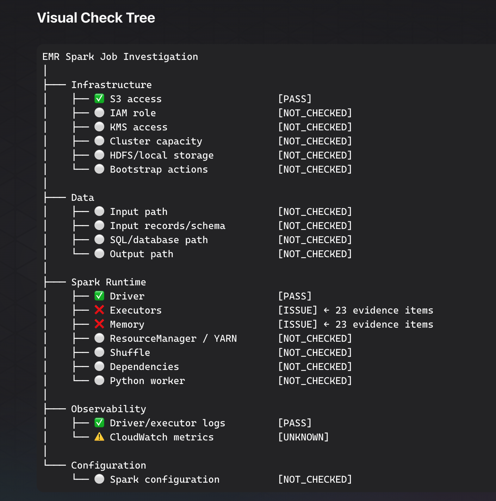Screen dimensions: 496x501
Task: Click the grey circle next to Output path
Action: pyautogui.click(x=99, y=254)
